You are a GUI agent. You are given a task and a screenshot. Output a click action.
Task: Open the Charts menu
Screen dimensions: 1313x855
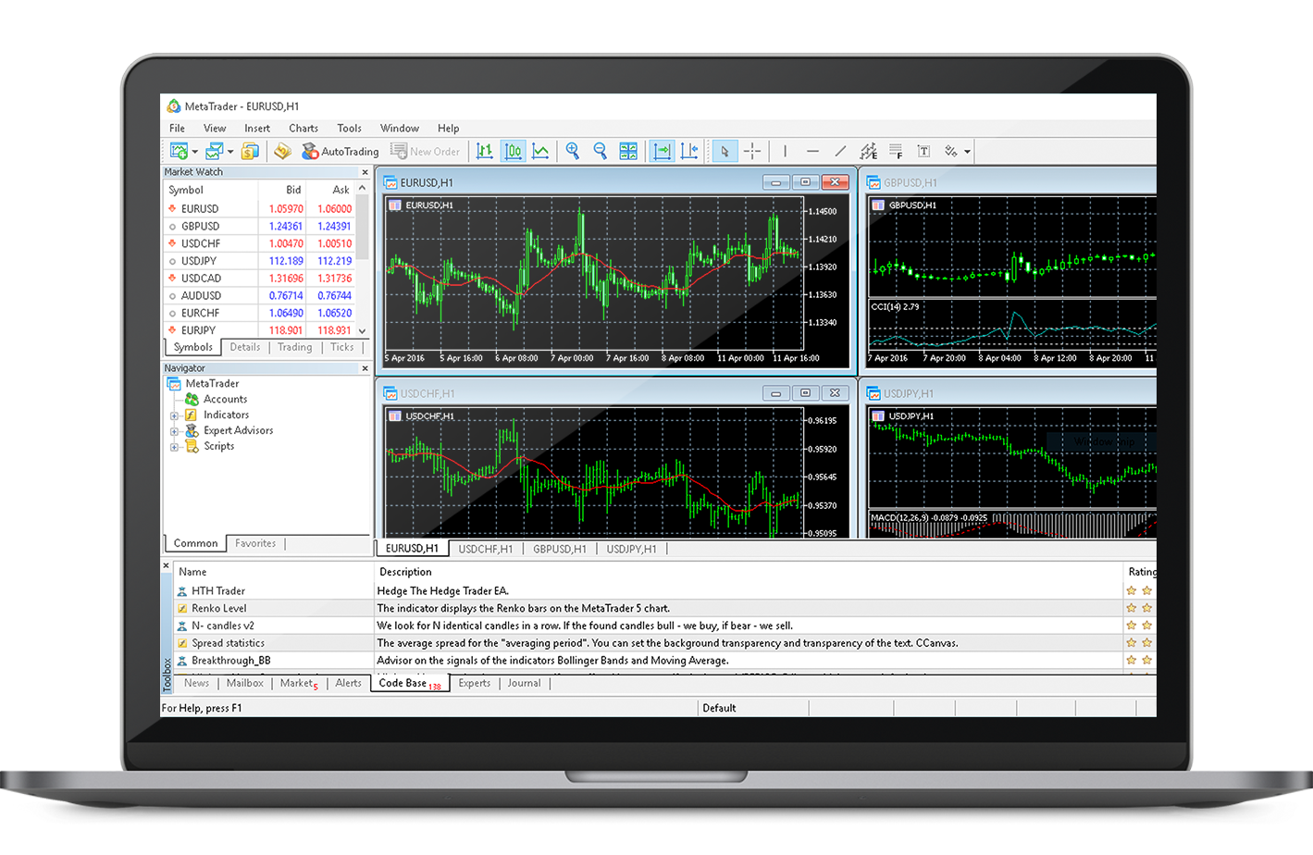click(x=303, y=128)
